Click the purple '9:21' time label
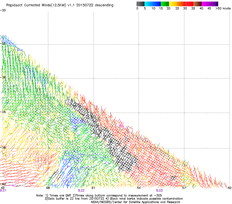The height and width of the screenshot is (204, 232). [x=3, y=191]
